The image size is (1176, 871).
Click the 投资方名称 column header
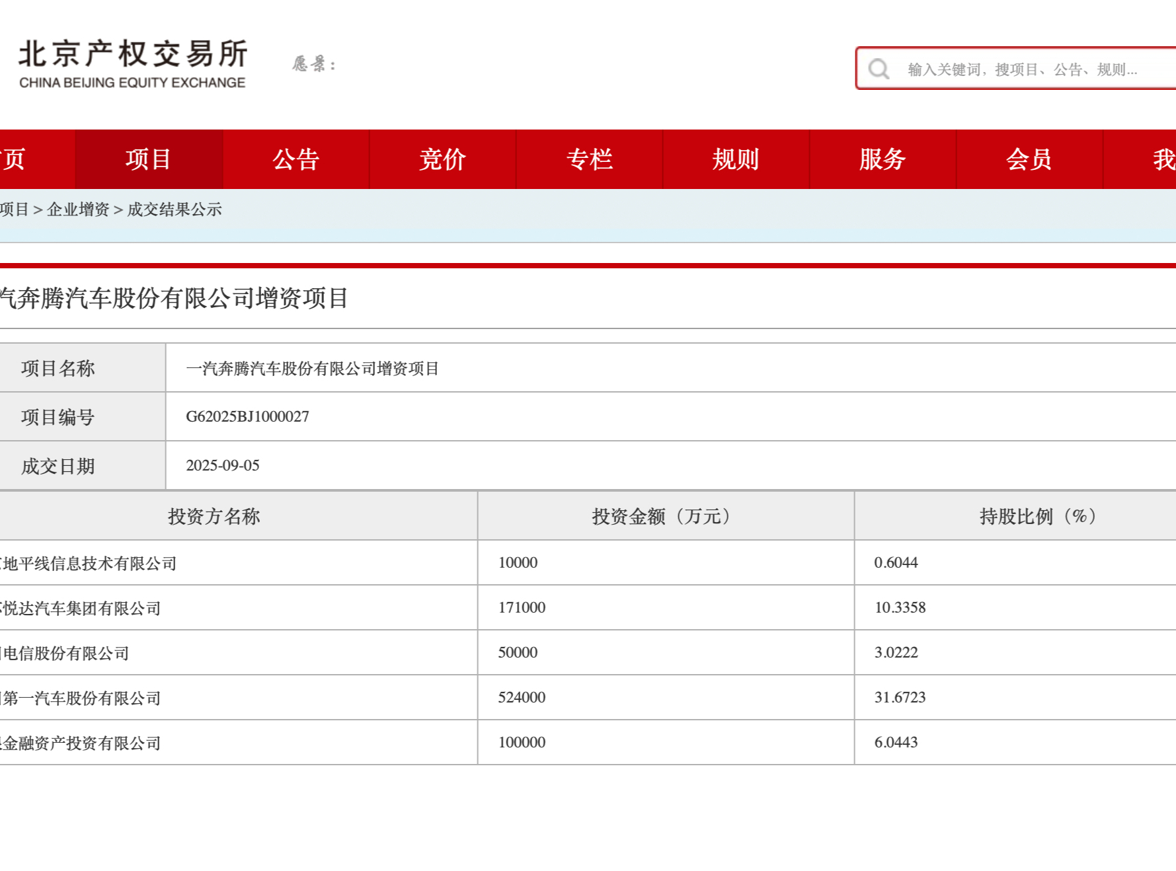point(214,516)
